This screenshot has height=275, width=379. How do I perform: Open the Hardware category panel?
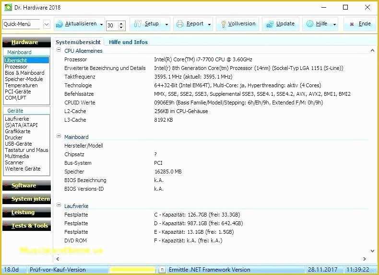(26, 42)
